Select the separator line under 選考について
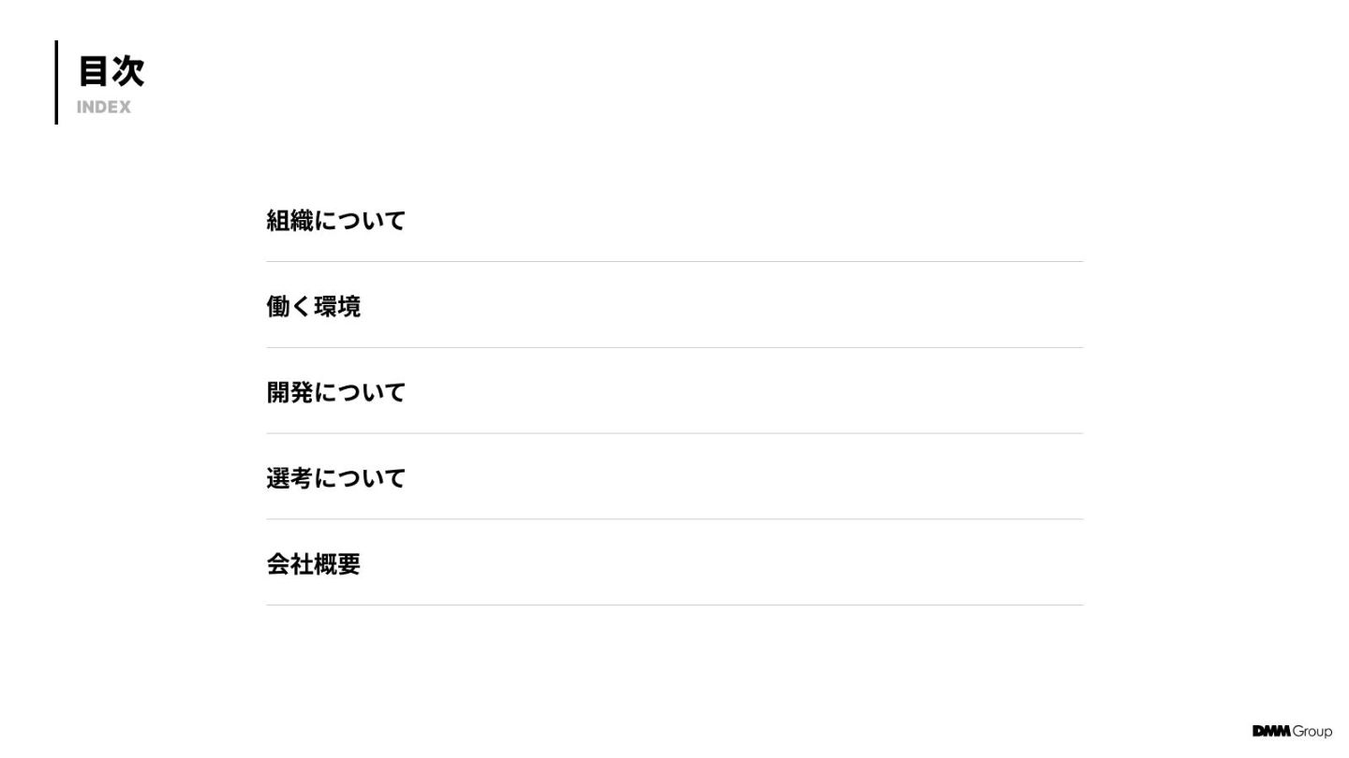This screenshot has width=1349, height=758. [674, 519]
